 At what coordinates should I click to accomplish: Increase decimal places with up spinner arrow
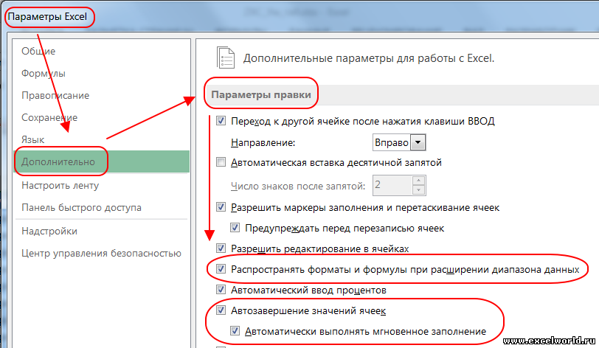[x=419, y=181]
